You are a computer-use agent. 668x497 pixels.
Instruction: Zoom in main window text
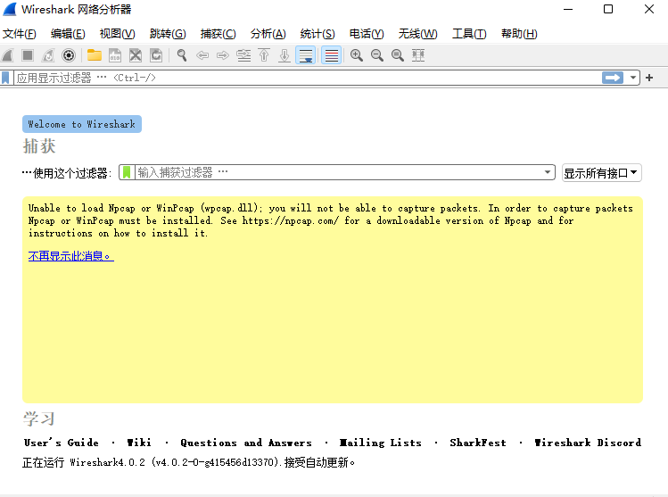tap(357, 55)
